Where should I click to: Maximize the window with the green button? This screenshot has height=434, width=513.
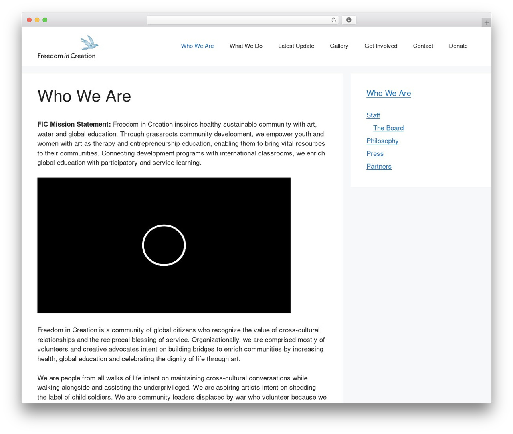click(x=45, y=20)
